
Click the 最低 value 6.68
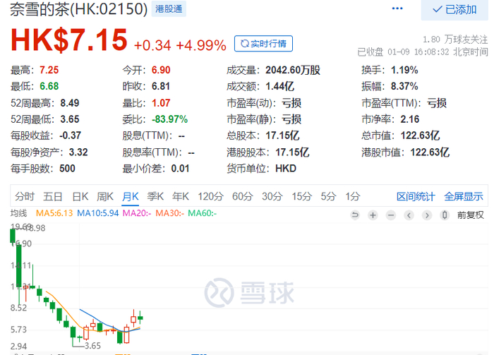(x=49, y=86)
